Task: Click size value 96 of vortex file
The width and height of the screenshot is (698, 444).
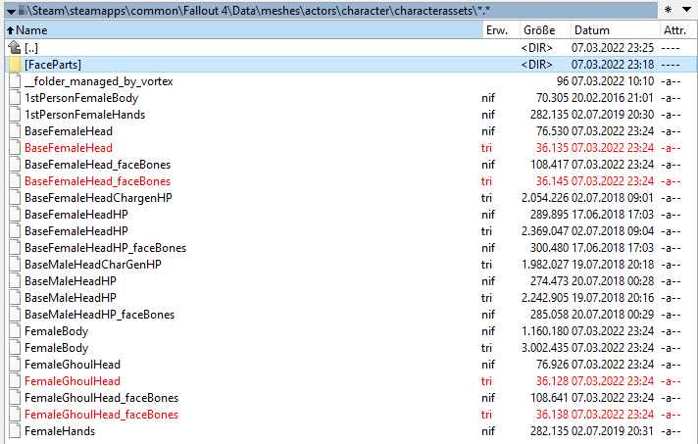Action: click(x=563, y=81)
